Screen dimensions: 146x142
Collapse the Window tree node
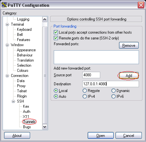coord(7,45)
